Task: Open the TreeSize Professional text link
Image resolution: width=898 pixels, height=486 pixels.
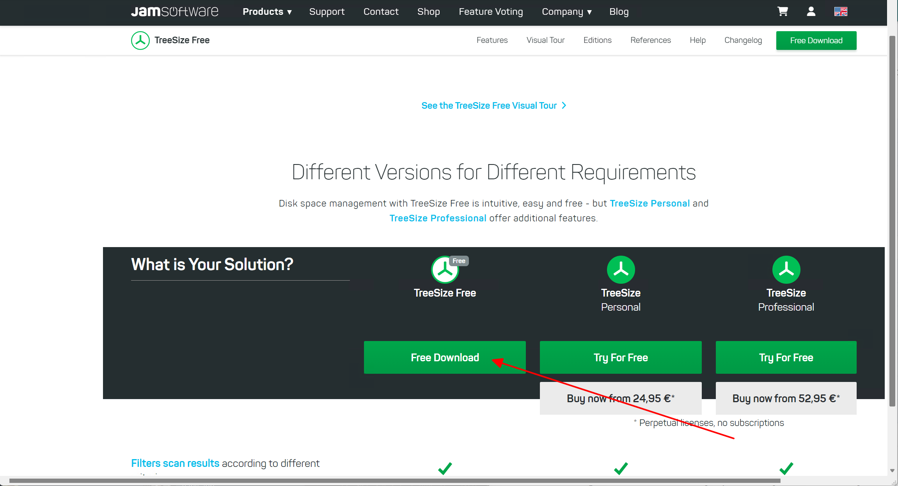Action: click(x=438, y=218)
